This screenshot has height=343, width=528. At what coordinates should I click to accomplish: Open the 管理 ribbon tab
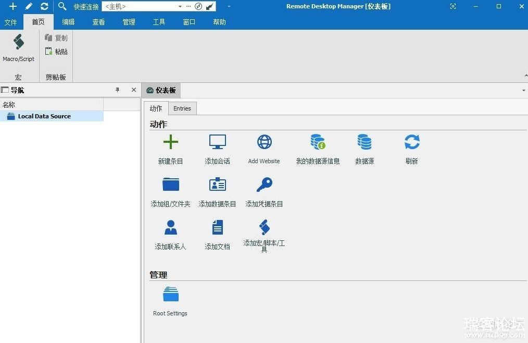point(129,22)
